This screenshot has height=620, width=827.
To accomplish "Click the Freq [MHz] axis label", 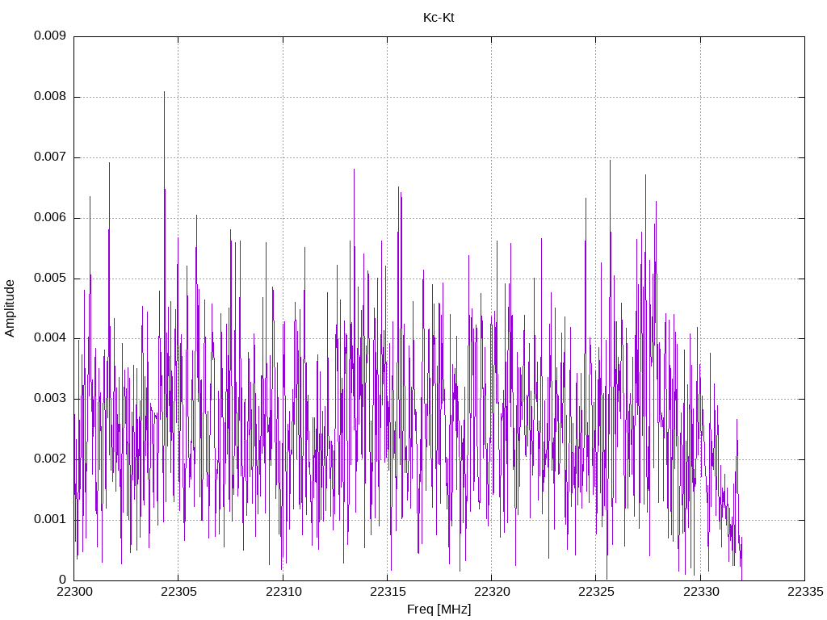I will tap(439, 610).
